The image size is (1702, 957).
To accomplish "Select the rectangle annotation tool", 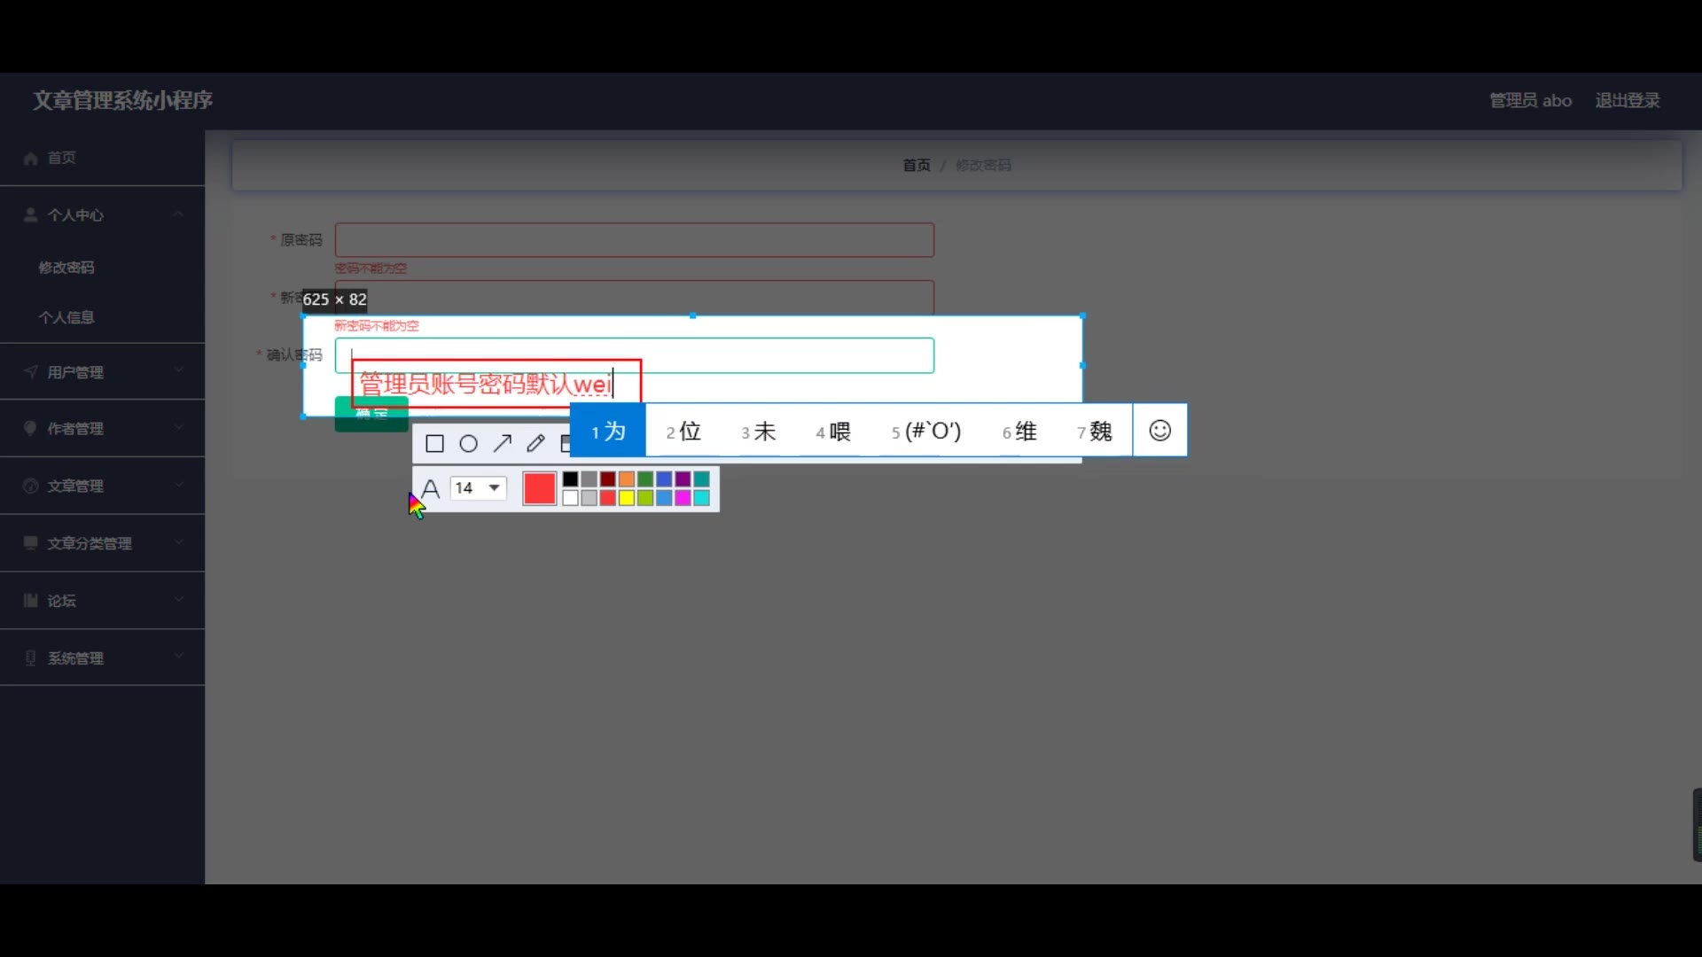I will [x=434, y=444].
